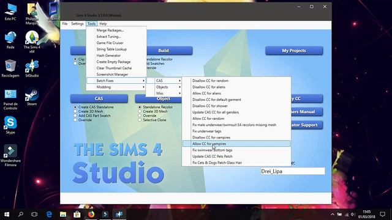This screenshot has width=392, height=220.
Task: Click the Build button
Action: tap(170, 51)
